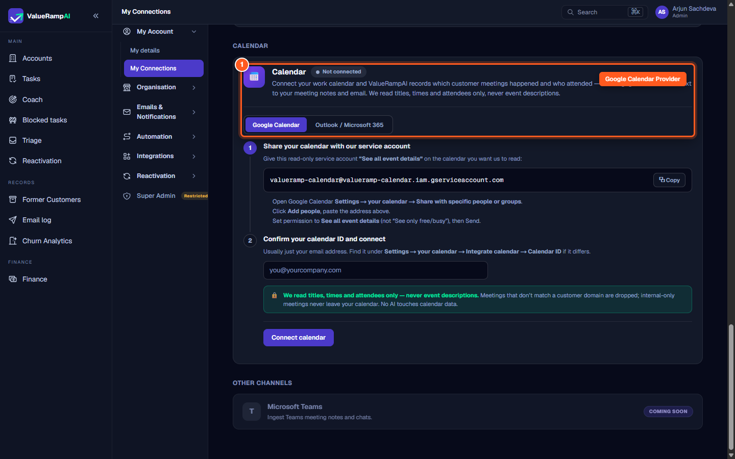Expand the Integrations settings section

194,157
